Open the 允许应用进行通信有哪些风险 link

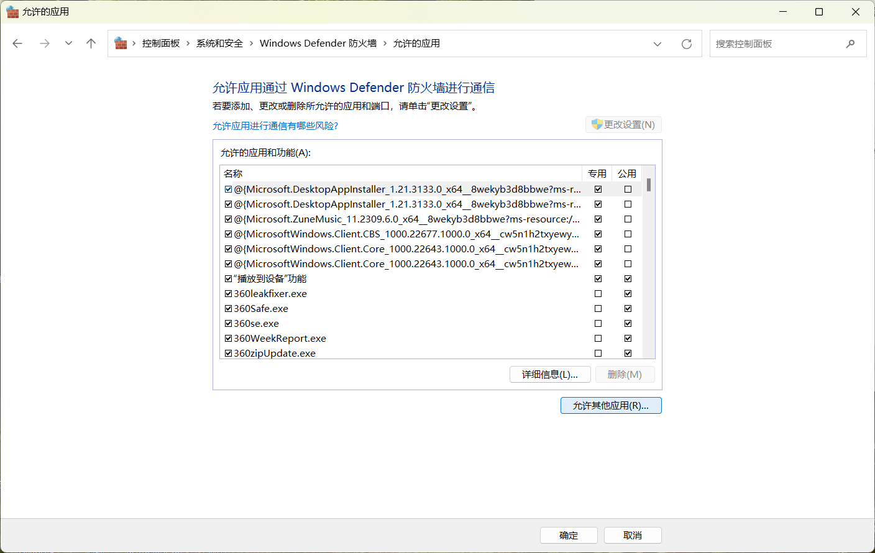click(x=275, y=126)
